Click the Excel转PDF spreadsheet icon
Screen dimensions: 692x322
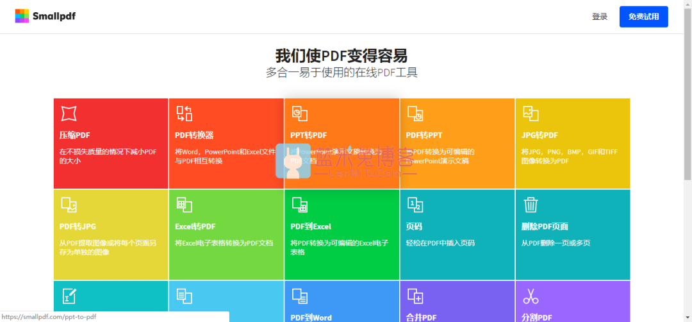(184, 205)
